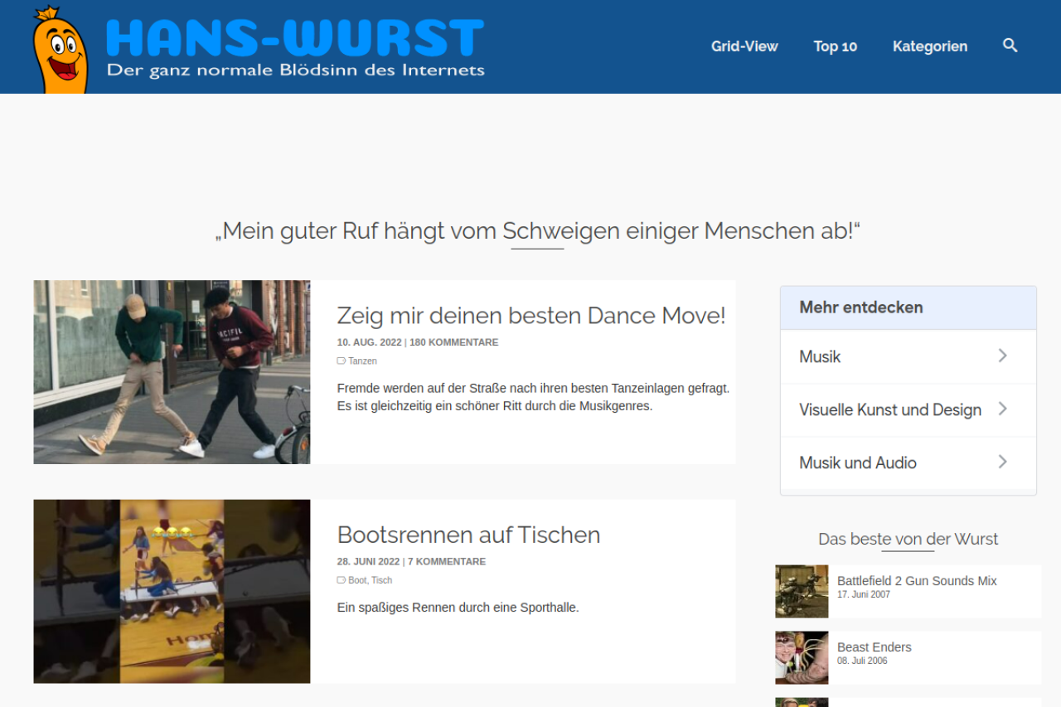
Task: Click the date 17. Juni 2007
Action: 864,595
